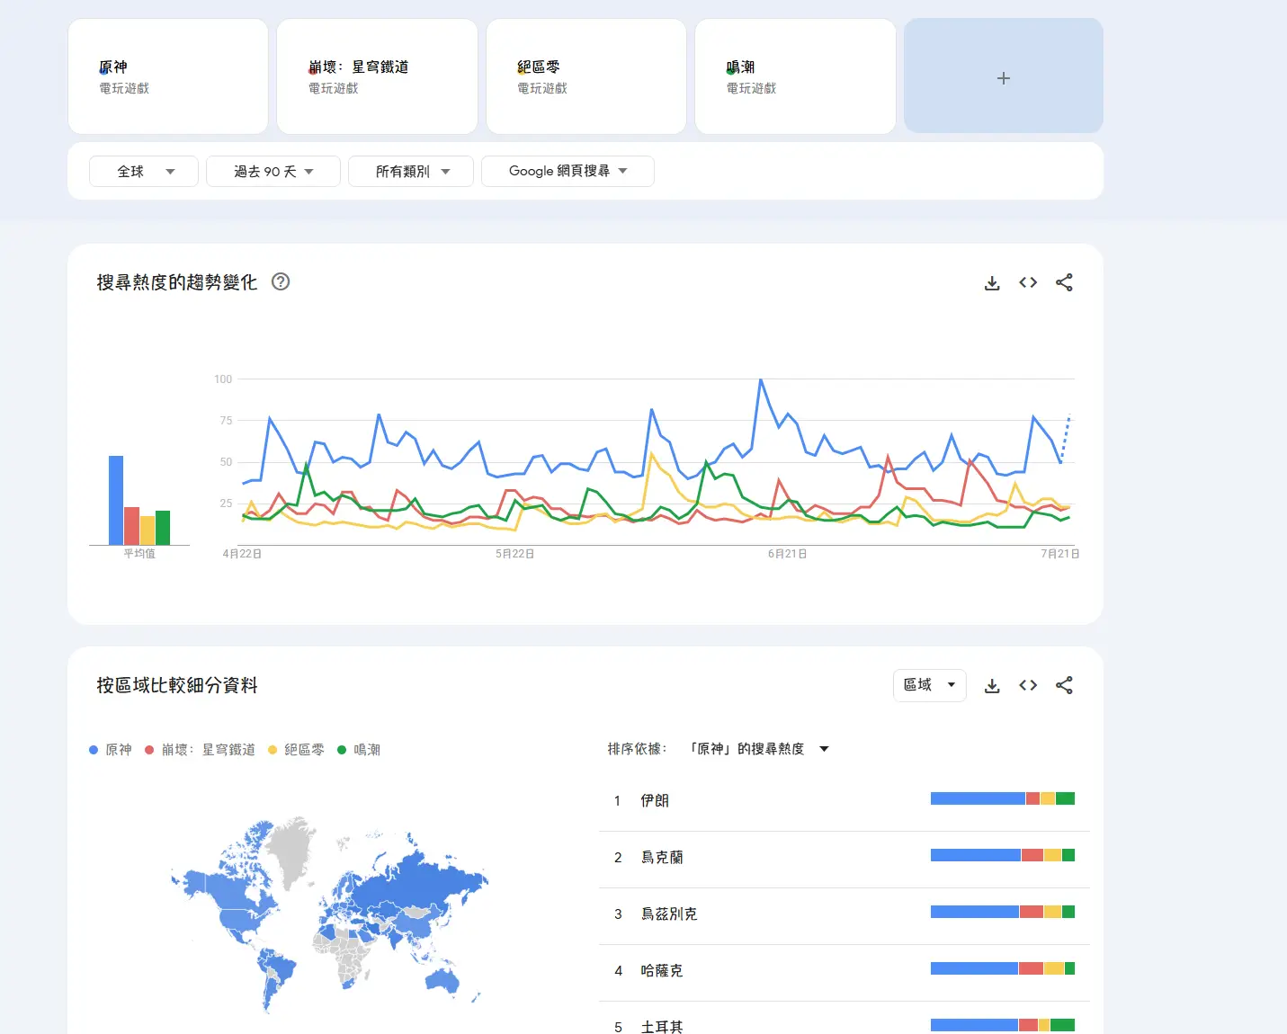Open embed code for 按區域比較細分資料
Screen dimensions: 1287x1034
(1028, 685)
